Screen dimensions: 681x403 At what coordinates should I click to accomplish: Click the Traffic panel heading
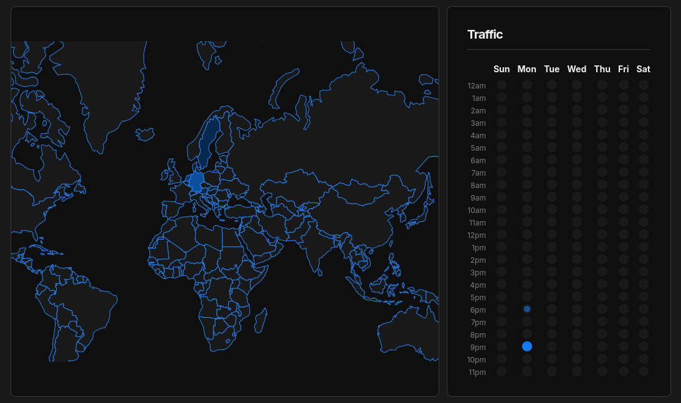(x=485, y=35)
